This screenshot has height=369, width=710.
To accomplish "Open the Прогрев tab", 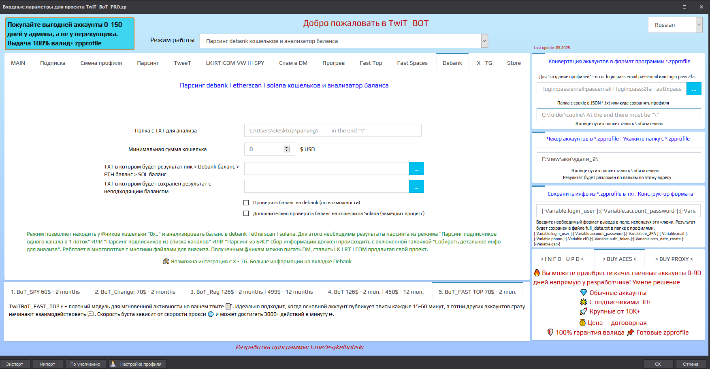I will pyautogui.click(x=333, y=63).
